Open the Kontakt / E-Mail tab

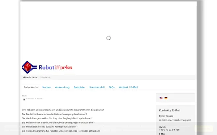(x=128, y=87)
